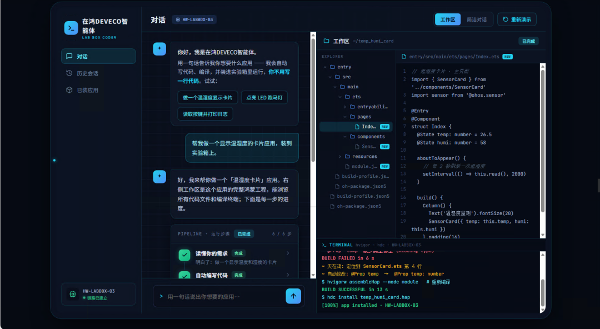Switch to 简洁对话 view tab
Screen dimensions: 600x329
click(x=477, y=19)
